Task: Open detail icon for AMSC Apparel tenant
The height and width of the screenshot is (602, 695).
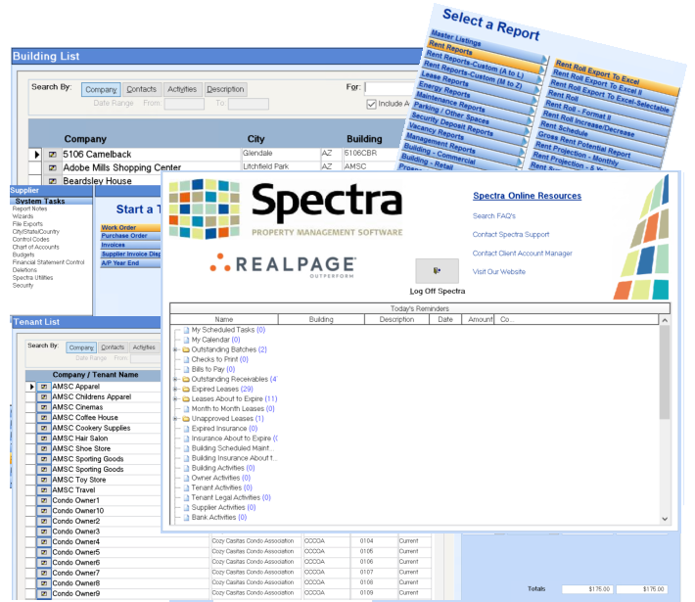Action: [x=44, y=387]
